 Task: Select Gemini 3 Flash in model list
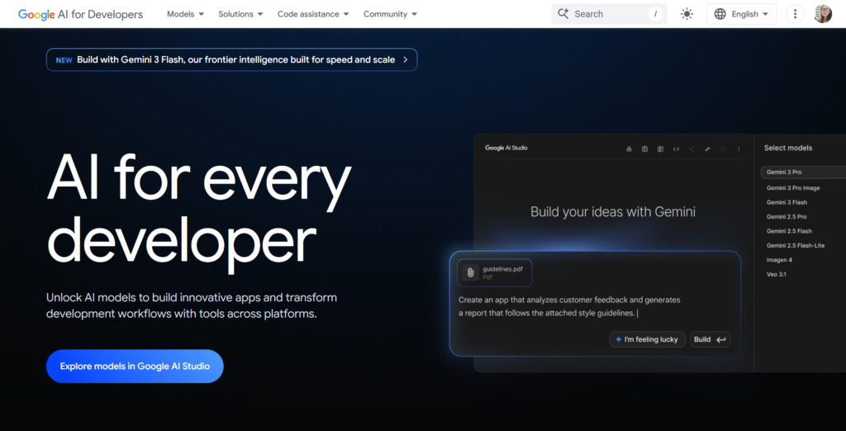click(x=787, y=202)
